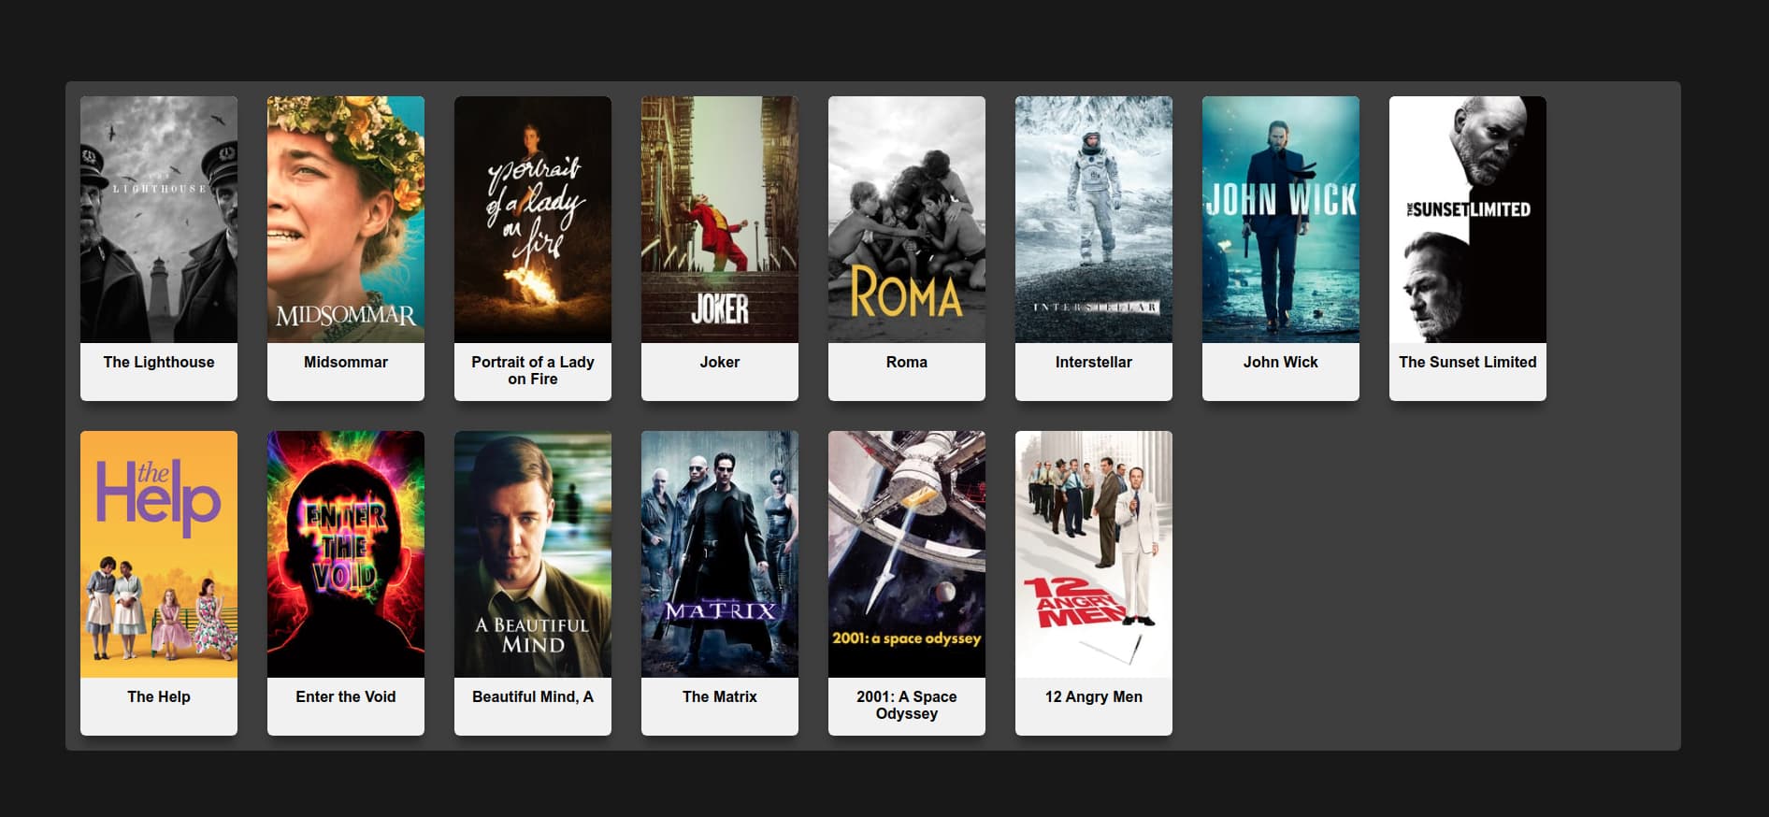The image size is (1769, 817).
Task: Select the Enter the Void poster
Action: (346, 554)
